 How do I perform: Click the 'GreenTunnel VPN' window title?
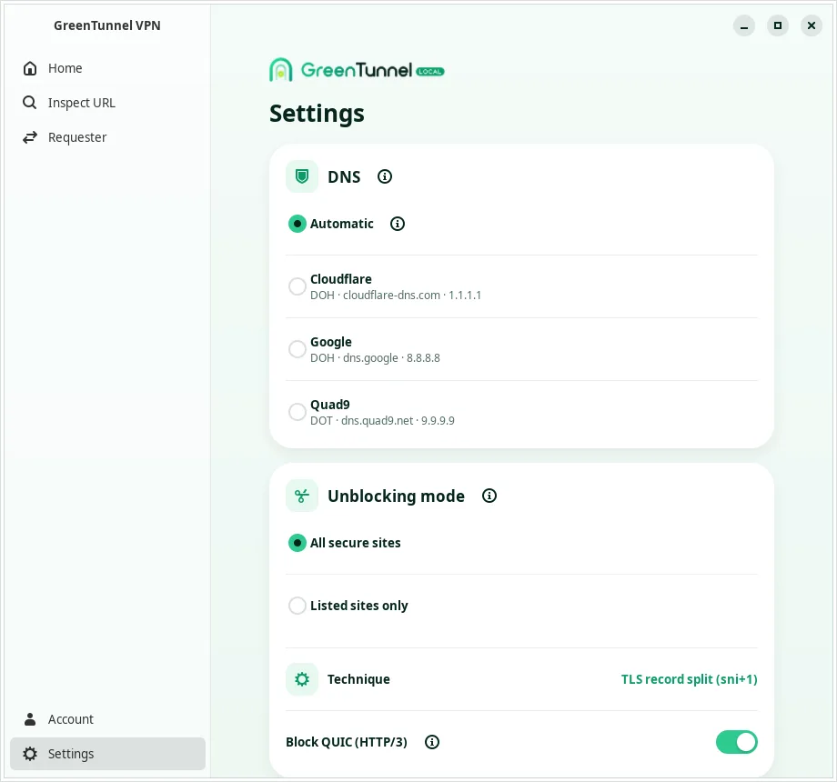tap(106, 25)
